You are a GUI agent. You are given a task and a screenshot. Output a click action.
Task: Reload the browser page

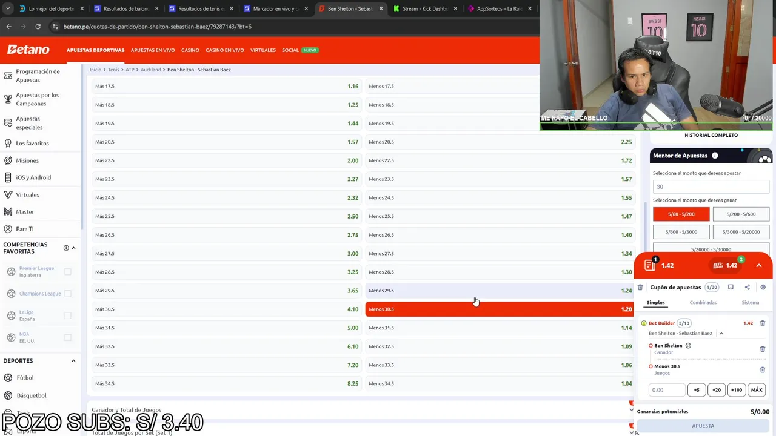[x=38, y=27]
